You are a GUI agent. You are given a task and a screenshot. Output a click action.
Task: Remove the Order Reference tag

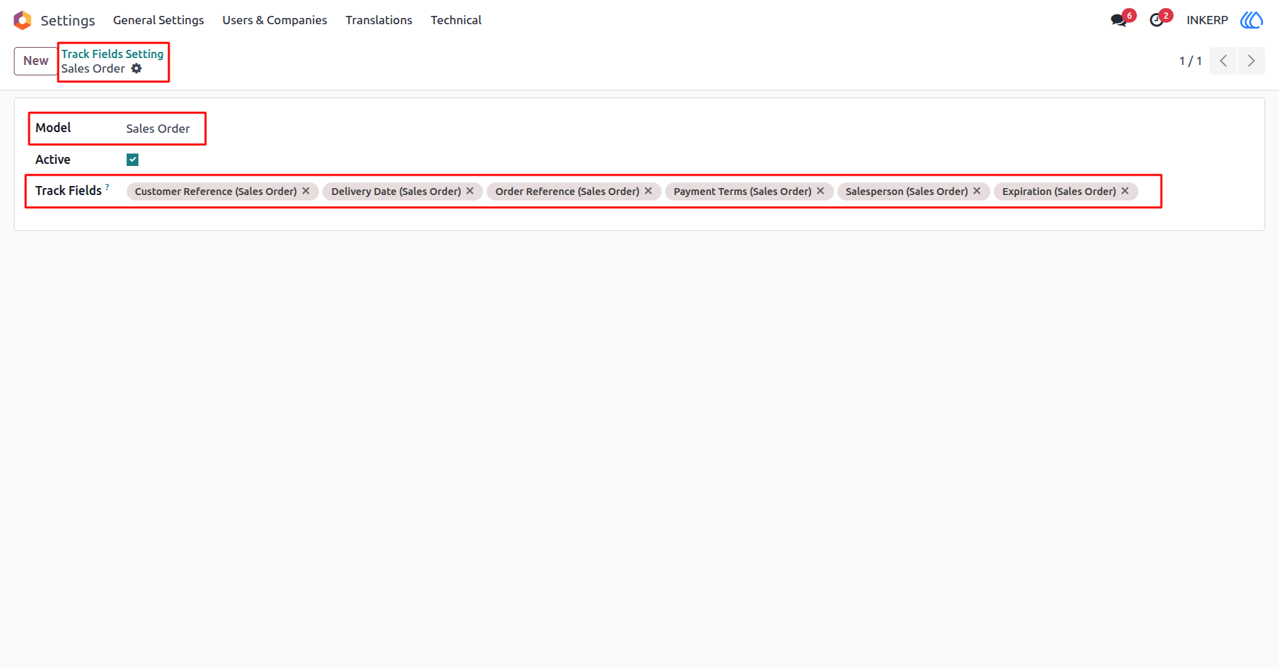(648, 191)
